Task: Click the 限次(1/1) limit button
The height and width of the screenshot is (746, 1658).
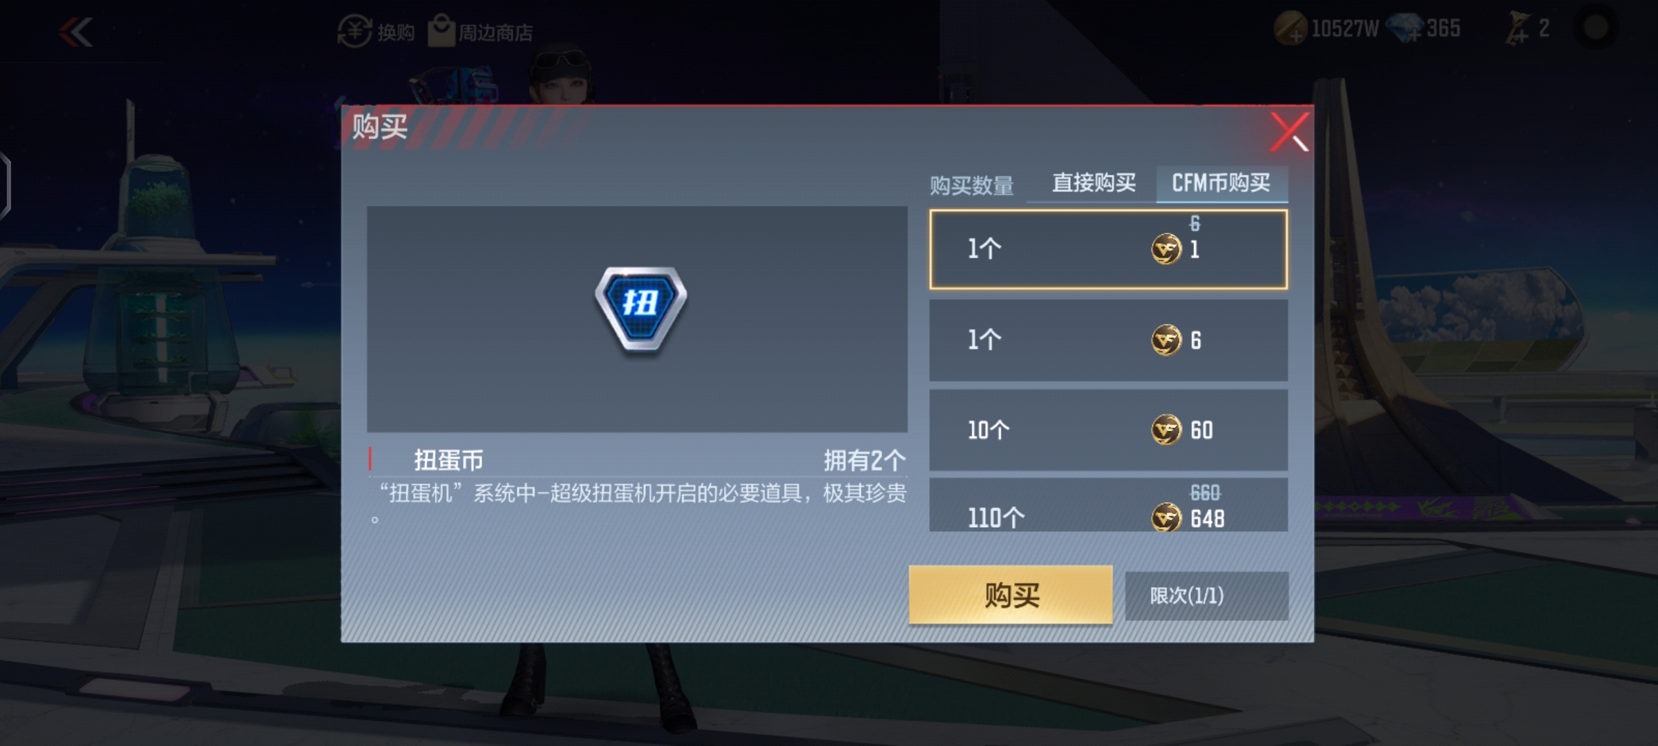Action: (1206, 595)
